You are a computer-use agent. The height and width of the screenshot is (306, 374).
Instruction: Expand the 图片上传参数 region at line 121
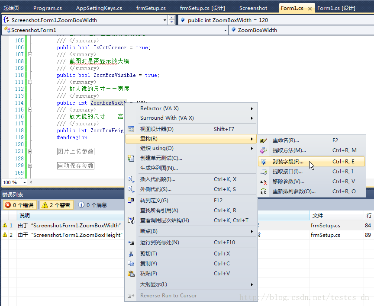[x=30, y=151]
